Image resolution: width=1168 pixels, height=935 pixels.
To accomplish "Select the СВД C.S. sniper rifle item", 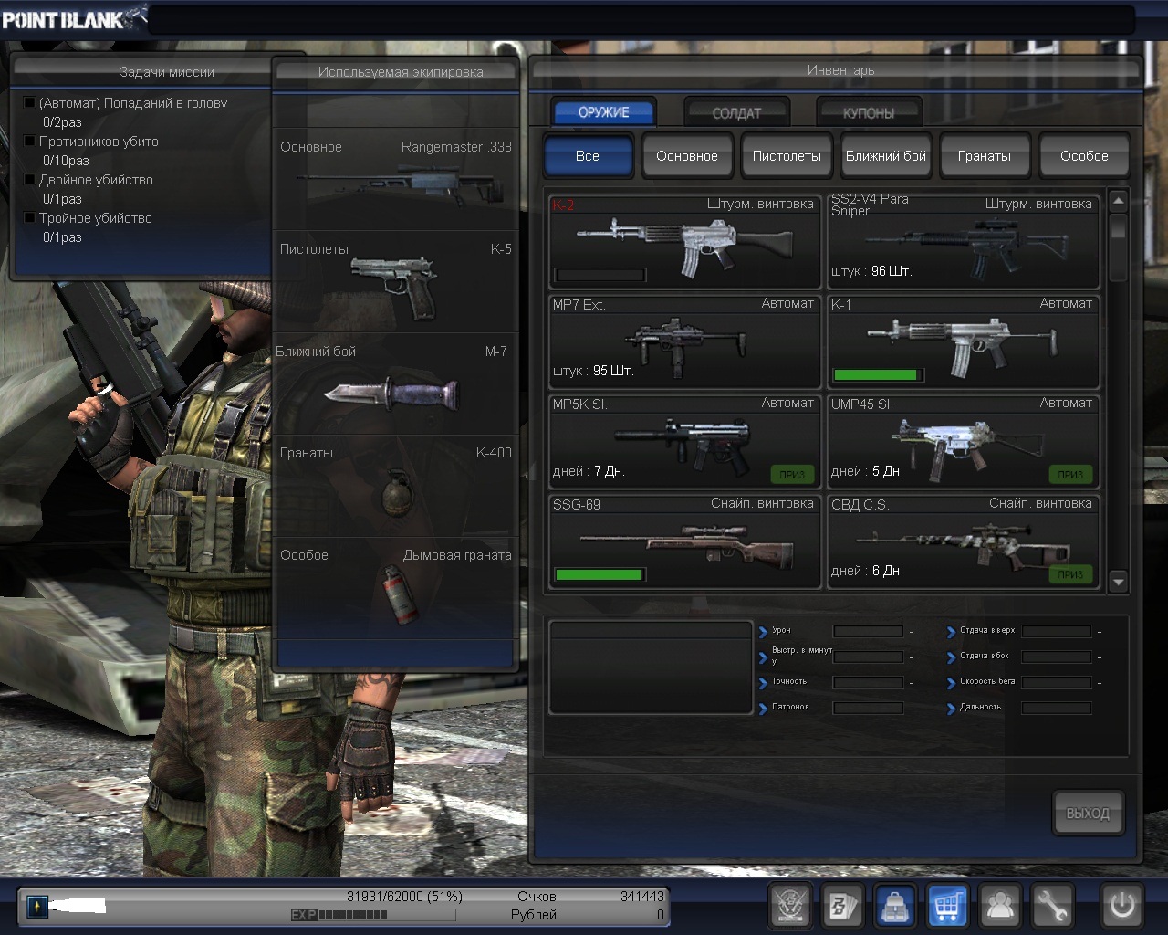I will click(963, 541).
